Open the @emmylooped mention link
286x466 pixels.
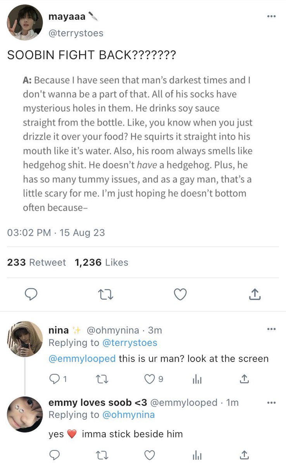coord(82,358)
